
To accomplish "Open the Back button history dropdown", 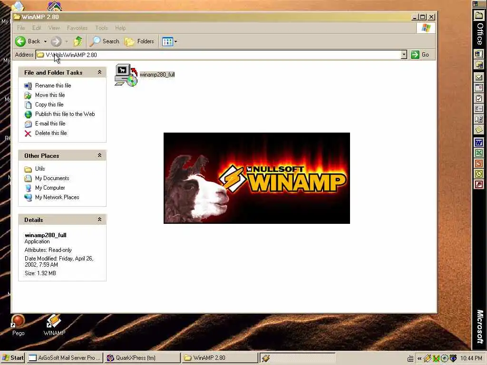I will 45,41.
